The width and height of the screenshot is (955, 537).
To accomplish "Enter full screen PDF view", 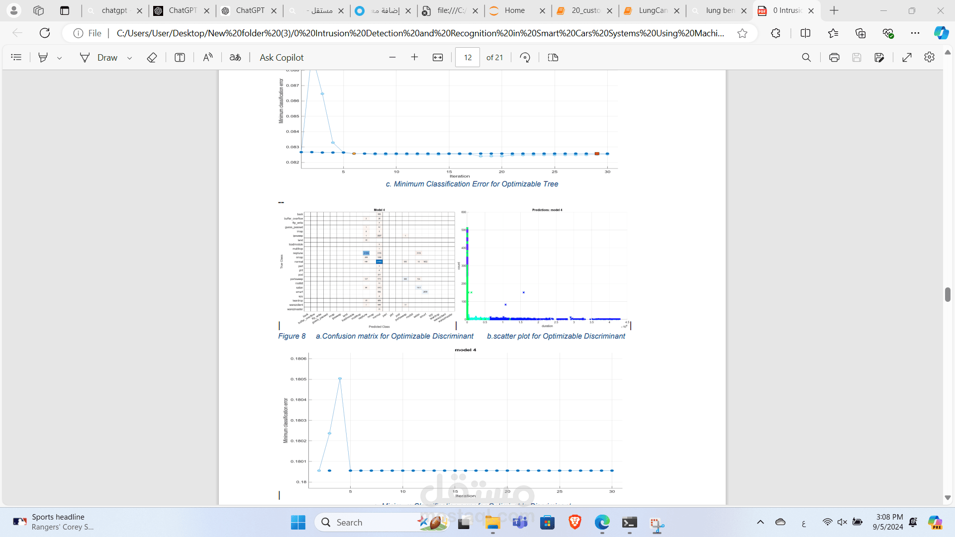I will (x=907, y=58).
